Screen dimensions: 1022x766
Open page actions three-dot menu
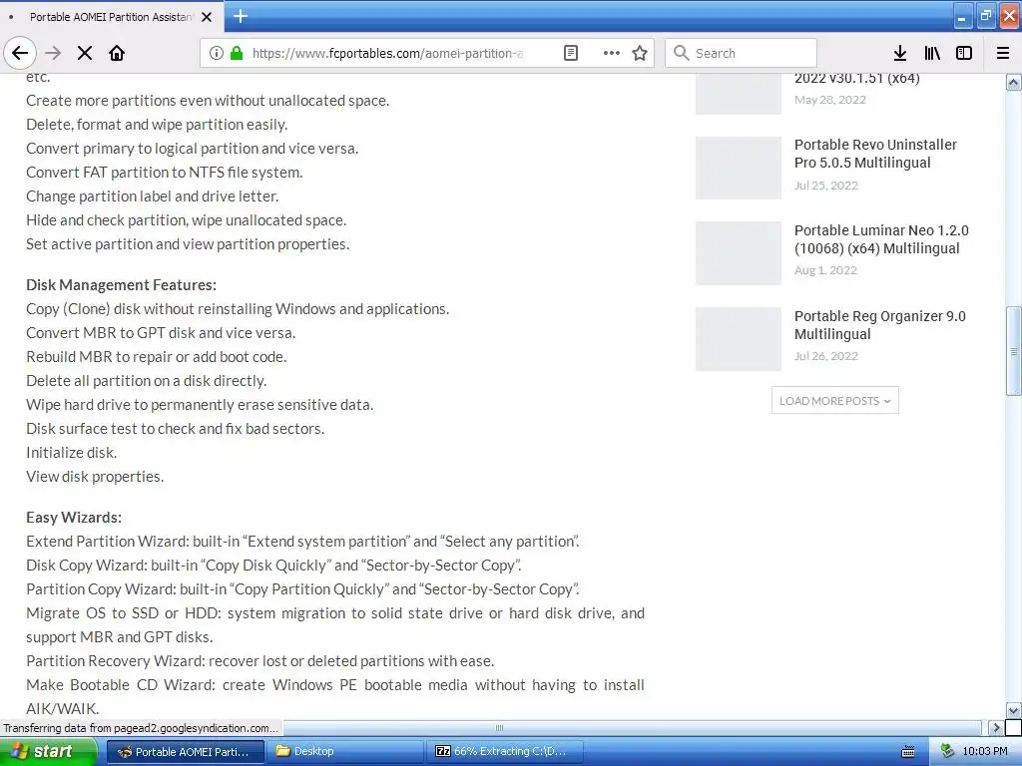click(612, 53)
